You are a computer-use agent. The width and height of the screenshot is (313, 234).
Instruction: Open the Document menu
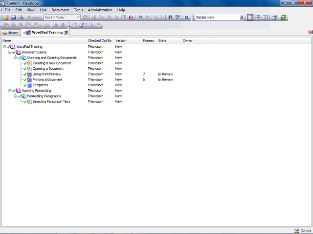pyautogui.click(x=60, y=10)
